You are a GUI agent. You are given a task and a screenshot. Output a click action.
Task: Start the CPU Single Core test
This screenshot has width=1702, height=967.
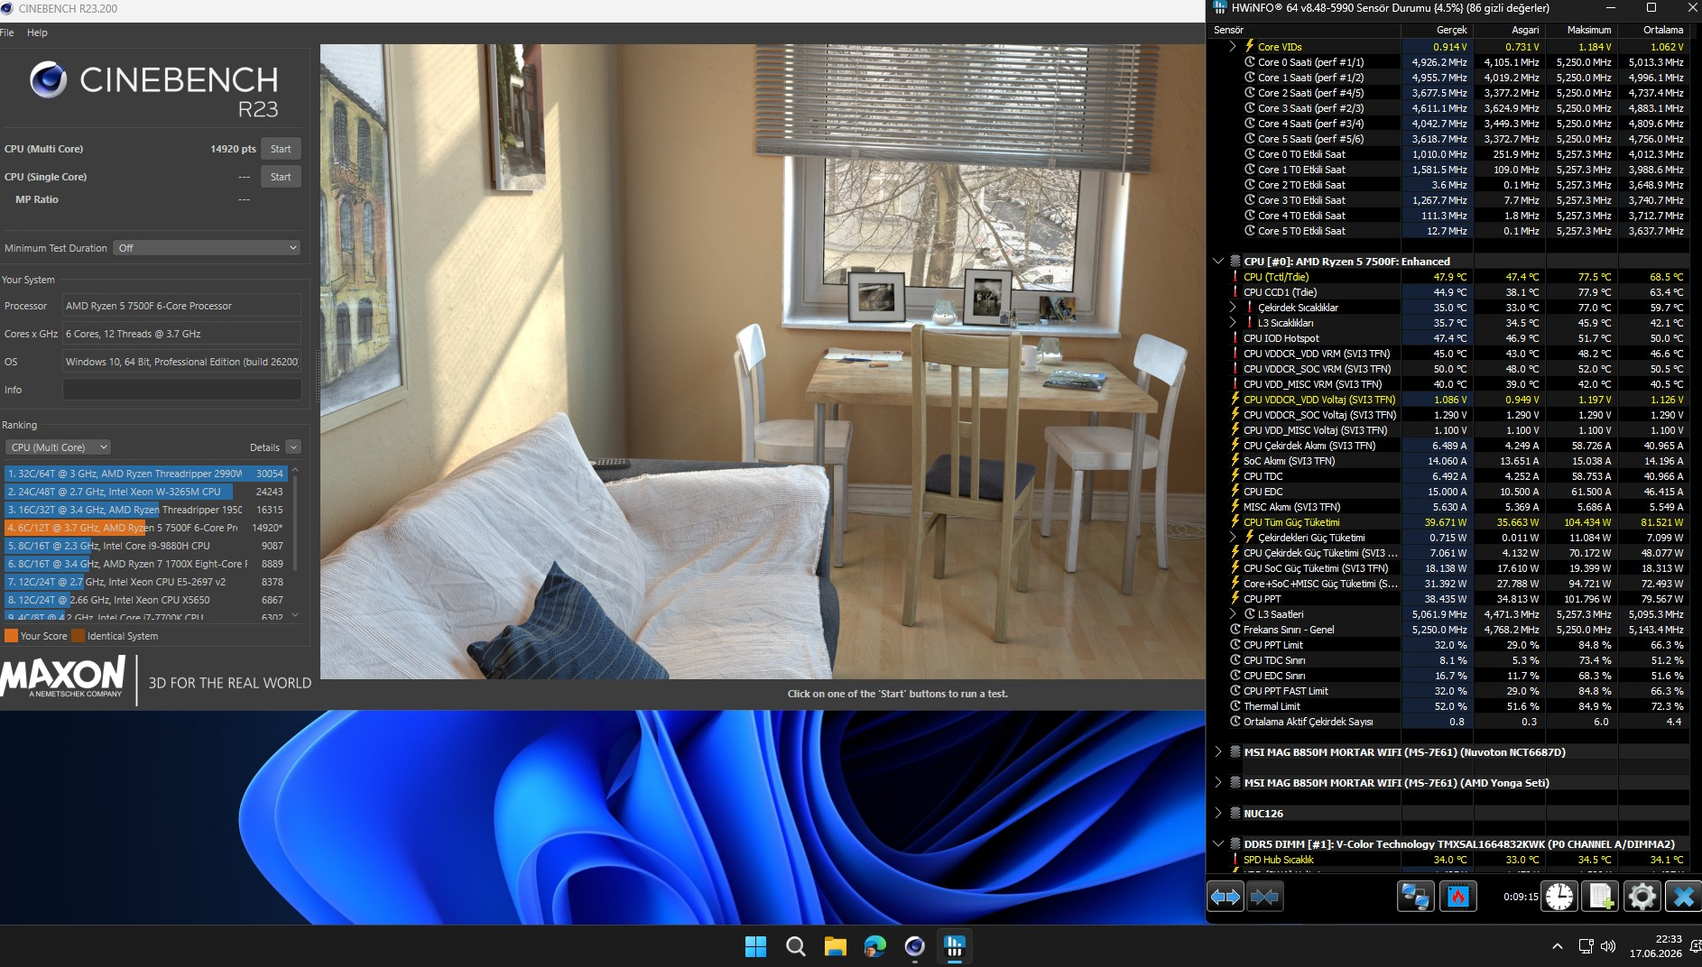[x=281, y=177]
